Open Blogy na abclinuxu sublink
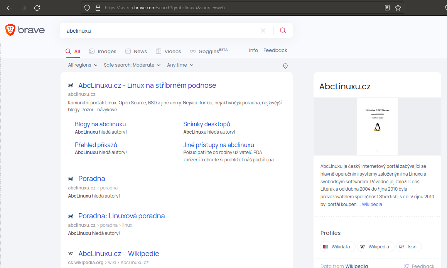This screenshot has height=268, width=447. [100, 124]
